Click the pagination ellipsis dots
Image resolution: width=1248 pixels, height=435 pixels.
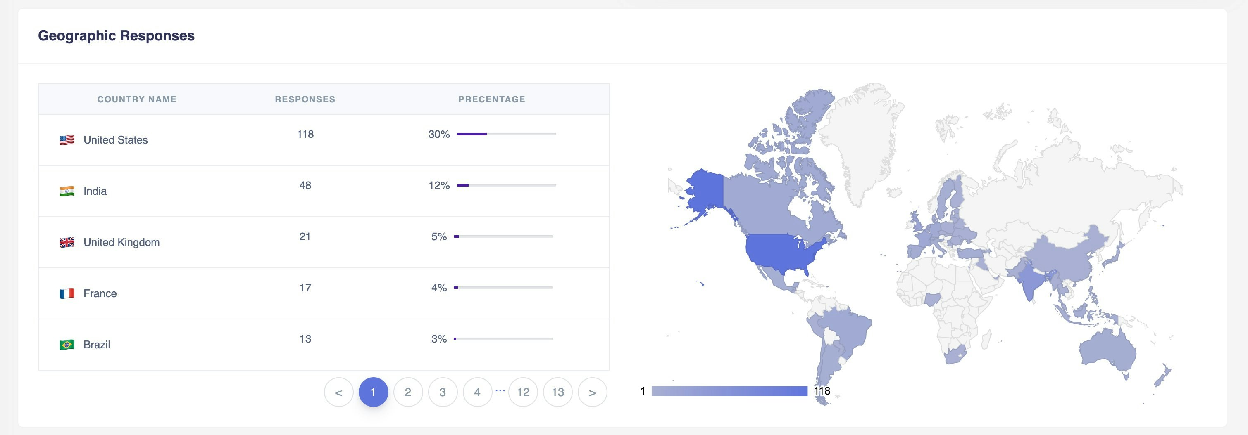click(x=500, y=390)
